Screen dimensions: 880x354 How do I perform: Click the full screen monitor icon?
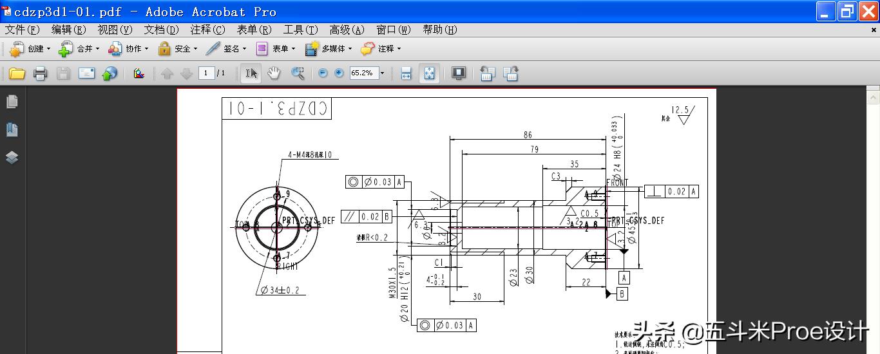458,73
